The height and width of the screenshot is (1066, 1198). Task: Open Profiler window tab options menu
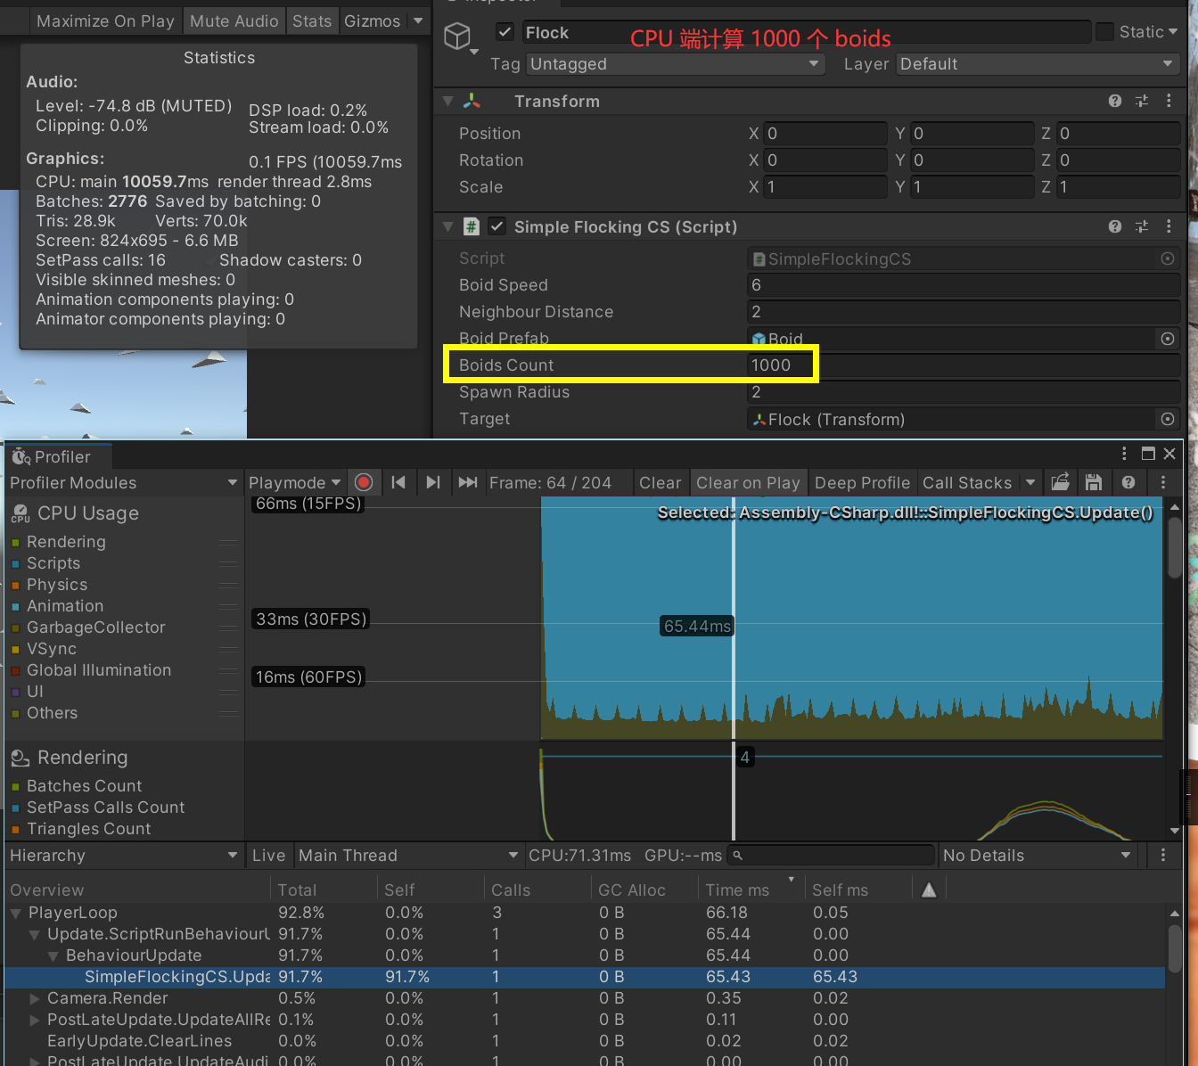click(1124, 454)
